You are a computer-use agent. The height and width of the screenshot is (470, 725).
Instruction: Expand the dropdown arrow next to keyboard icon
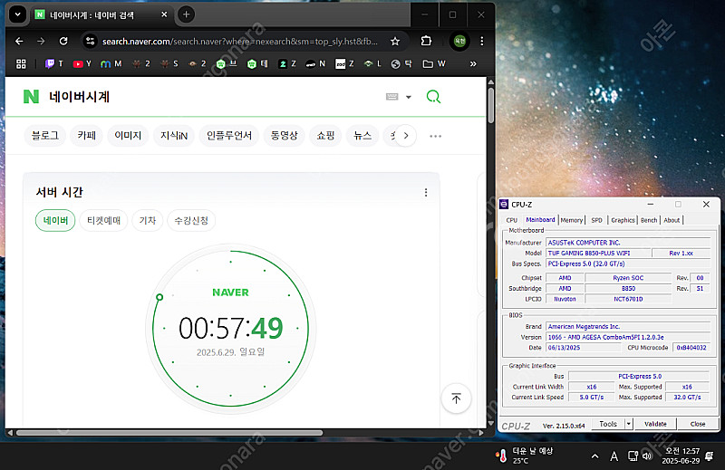click(409, 97)
